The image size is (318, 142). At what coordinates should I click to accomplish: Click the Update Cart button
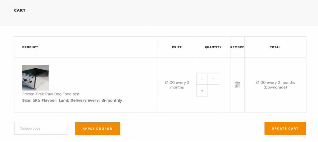[x=285, y=128]
